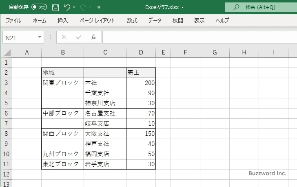The width and height of the screenshot is (297, 187).
Task: Click the Select All corner triangle
Action: click(7, 52)
